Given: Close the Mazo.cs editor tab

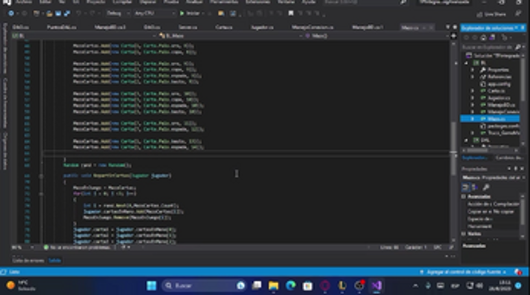Looking at the screenshot, I should pyautogui.click(x=431, y=27).
